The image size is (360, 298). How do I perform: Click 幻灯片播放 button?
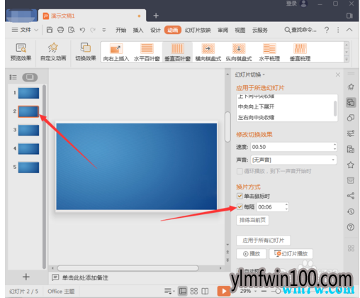click(x=291, y=254)
